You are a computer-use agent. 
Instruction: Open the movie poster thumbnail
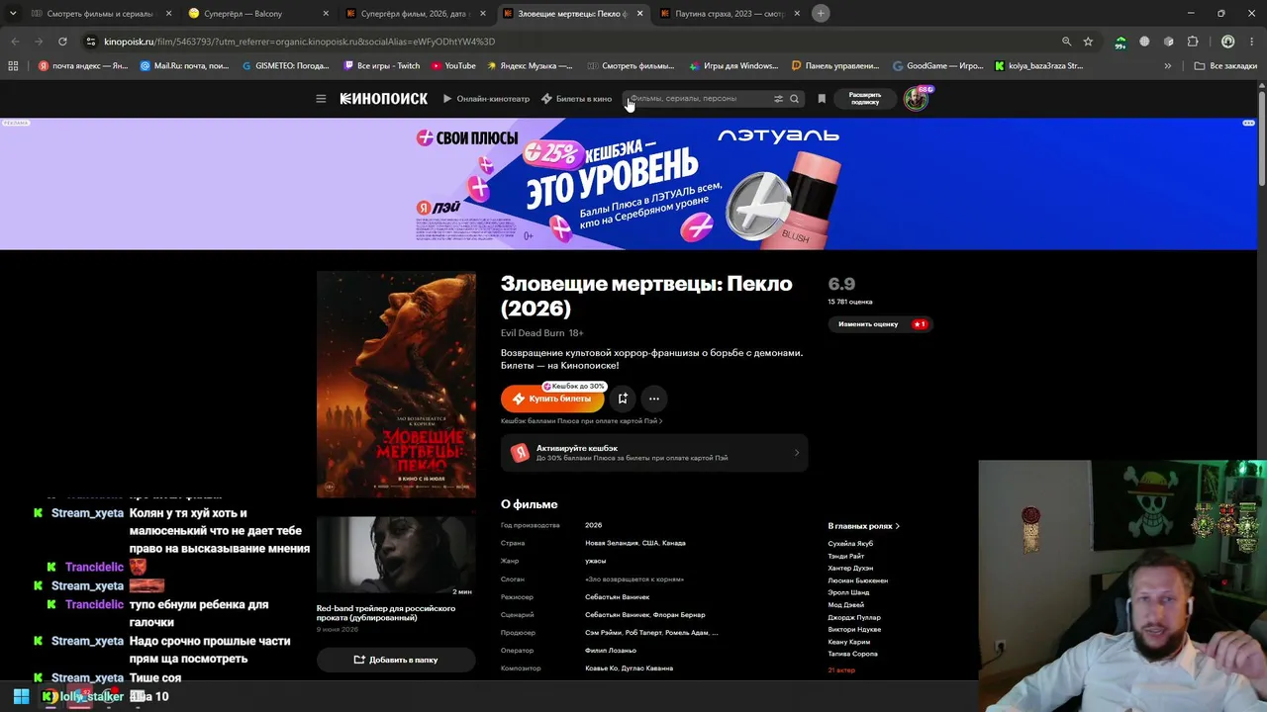coord(396,385)
